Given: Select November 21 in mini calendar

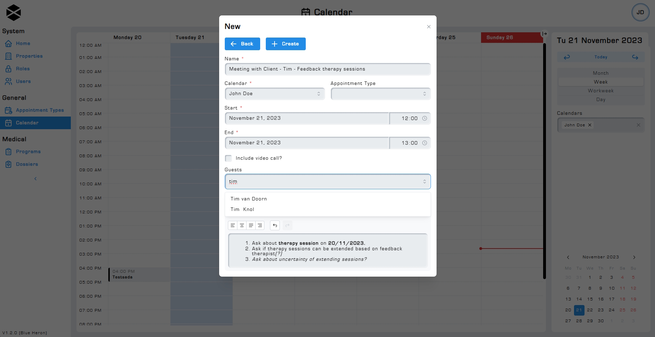Looking at the screenshot, I should tap(579, 310).
